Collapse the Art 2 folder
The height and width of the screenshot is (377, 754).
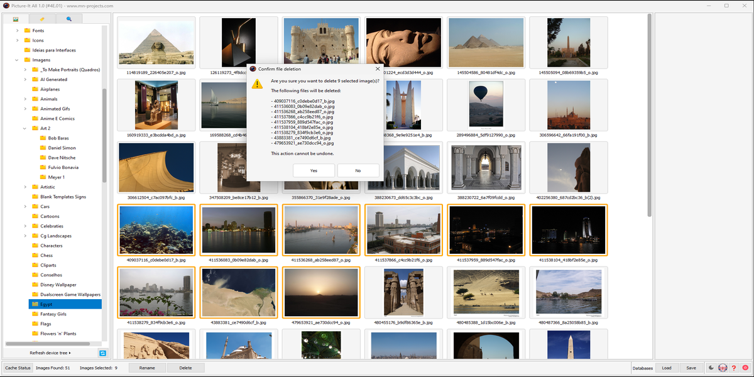[25, 128]
